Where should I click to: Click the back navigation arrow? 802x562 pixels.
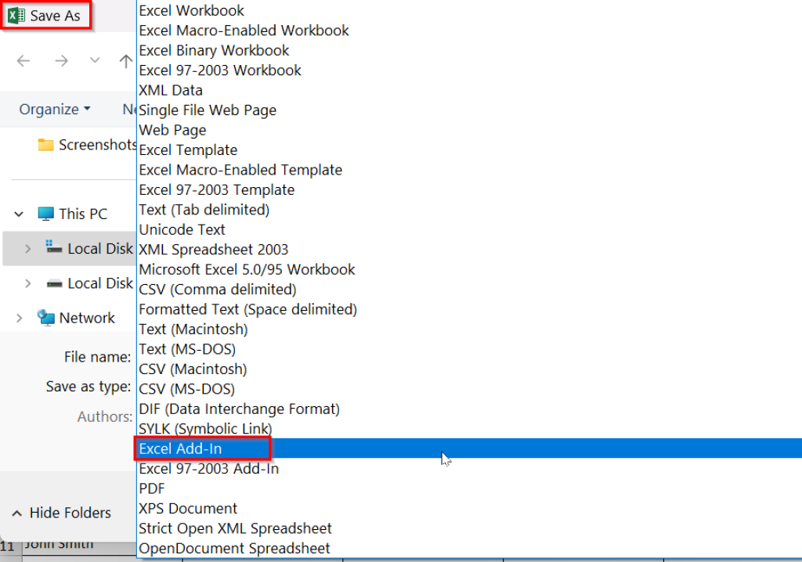point(24,60)
